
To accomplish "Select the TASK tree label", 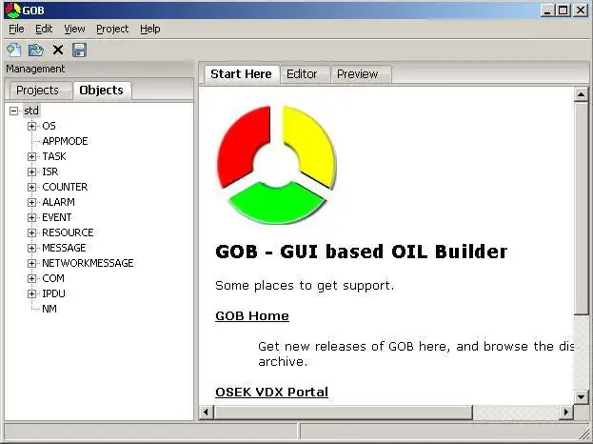I will tap(54, 156).
